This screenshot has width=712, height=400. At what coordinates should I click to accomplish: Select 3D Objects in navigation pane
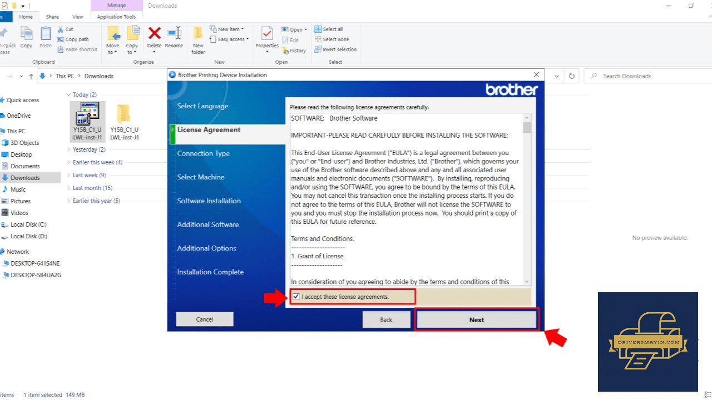pos(24,143)
